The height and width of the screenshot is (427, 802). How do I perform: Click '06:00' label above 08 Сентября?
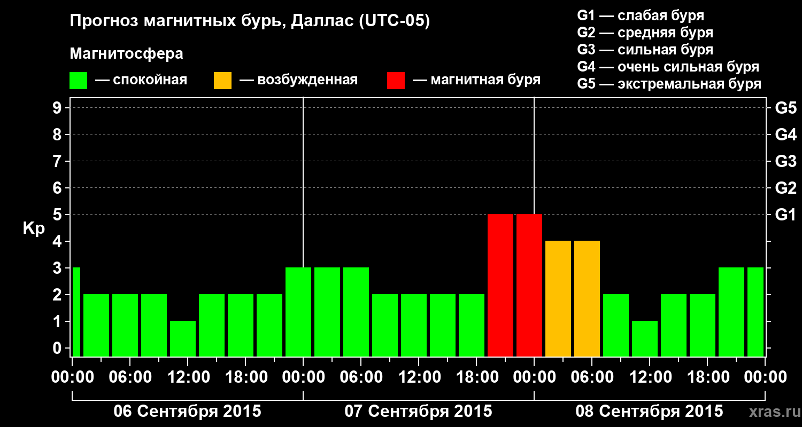592,377
